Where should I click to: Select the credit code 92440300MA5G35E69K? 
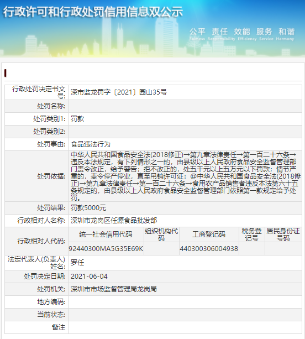coord(106,249)
